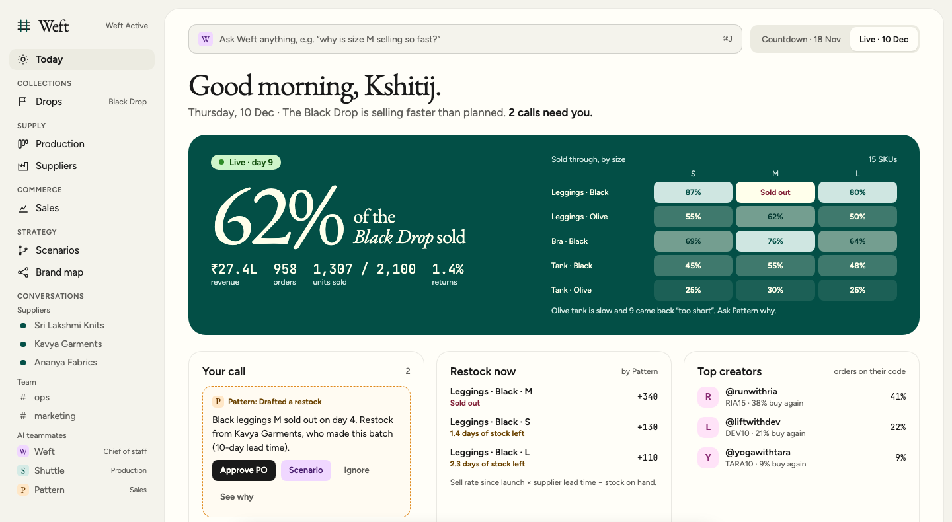Approve the drafted restock PO
The height and width of the screenshot is (522, 952).
point(244,470)
